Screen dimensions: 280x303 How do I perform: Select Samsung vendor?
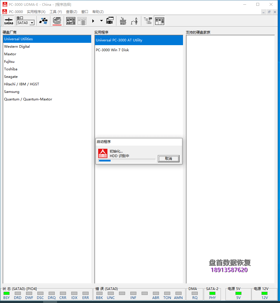click(47, 92)
